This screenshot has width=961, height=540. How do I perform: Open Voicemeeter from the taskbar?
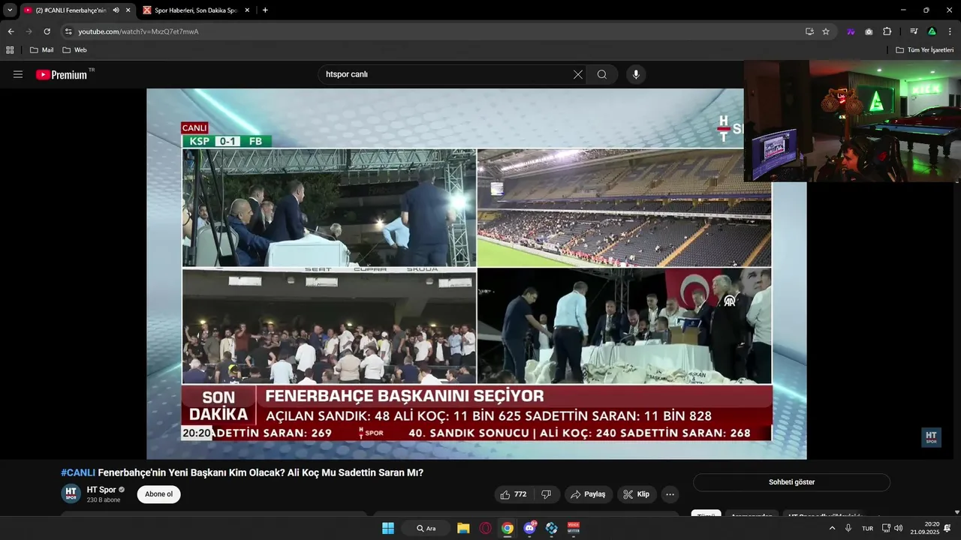tap(574, 528)
